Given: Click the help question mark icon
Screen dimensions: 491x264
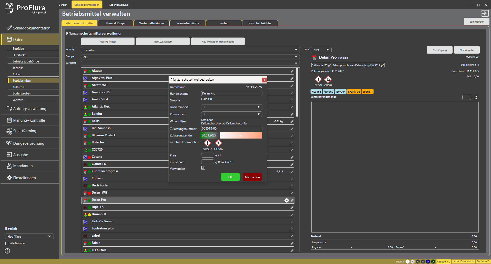Looking at the screenshot, I should point(8,251).
